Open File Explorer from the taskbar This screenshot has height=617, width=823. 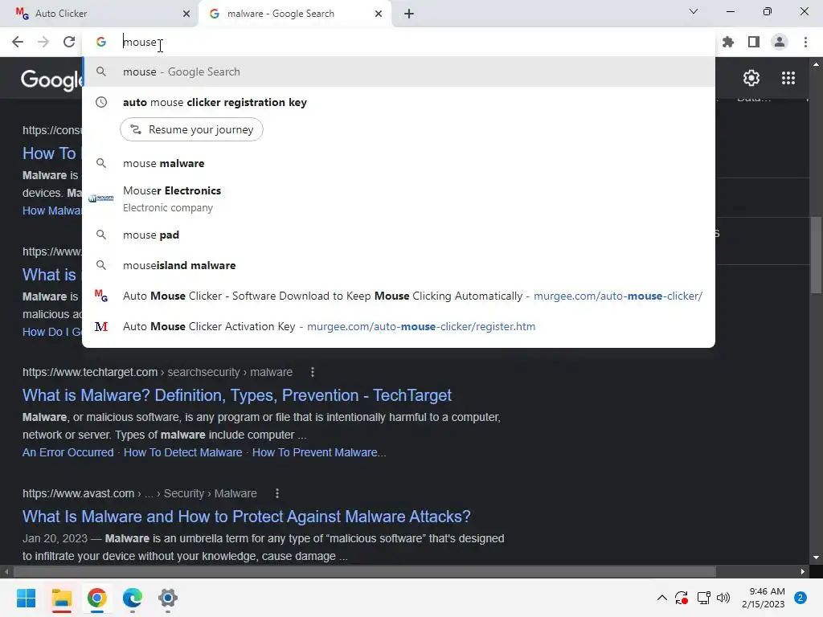click(61, 598)
